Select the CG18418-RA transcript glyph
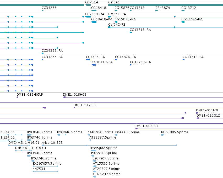The image size is (223, 178). pyautogui.click(x=94, y=22)
